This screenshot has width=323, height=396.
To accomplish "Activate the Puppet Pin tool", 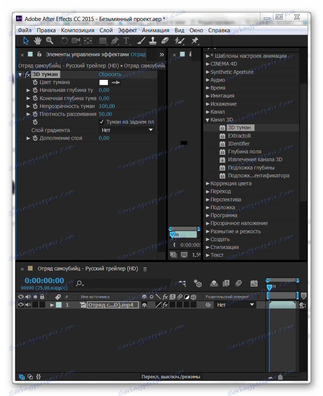I will [194, 40].
